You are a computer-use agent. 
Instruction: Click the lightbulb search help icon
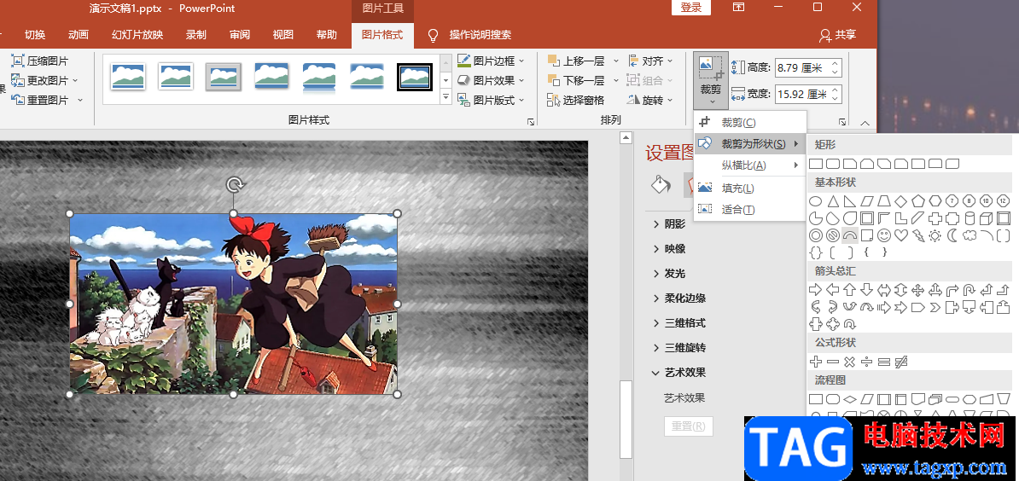pyautogui.click(x=433, y=35)
